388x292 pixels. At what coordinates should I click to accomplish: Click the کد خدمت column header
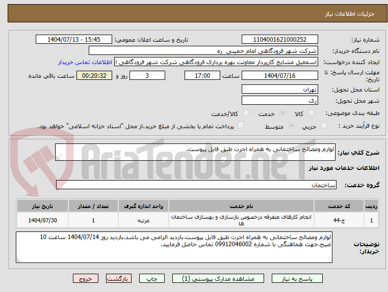pos(339,206)
